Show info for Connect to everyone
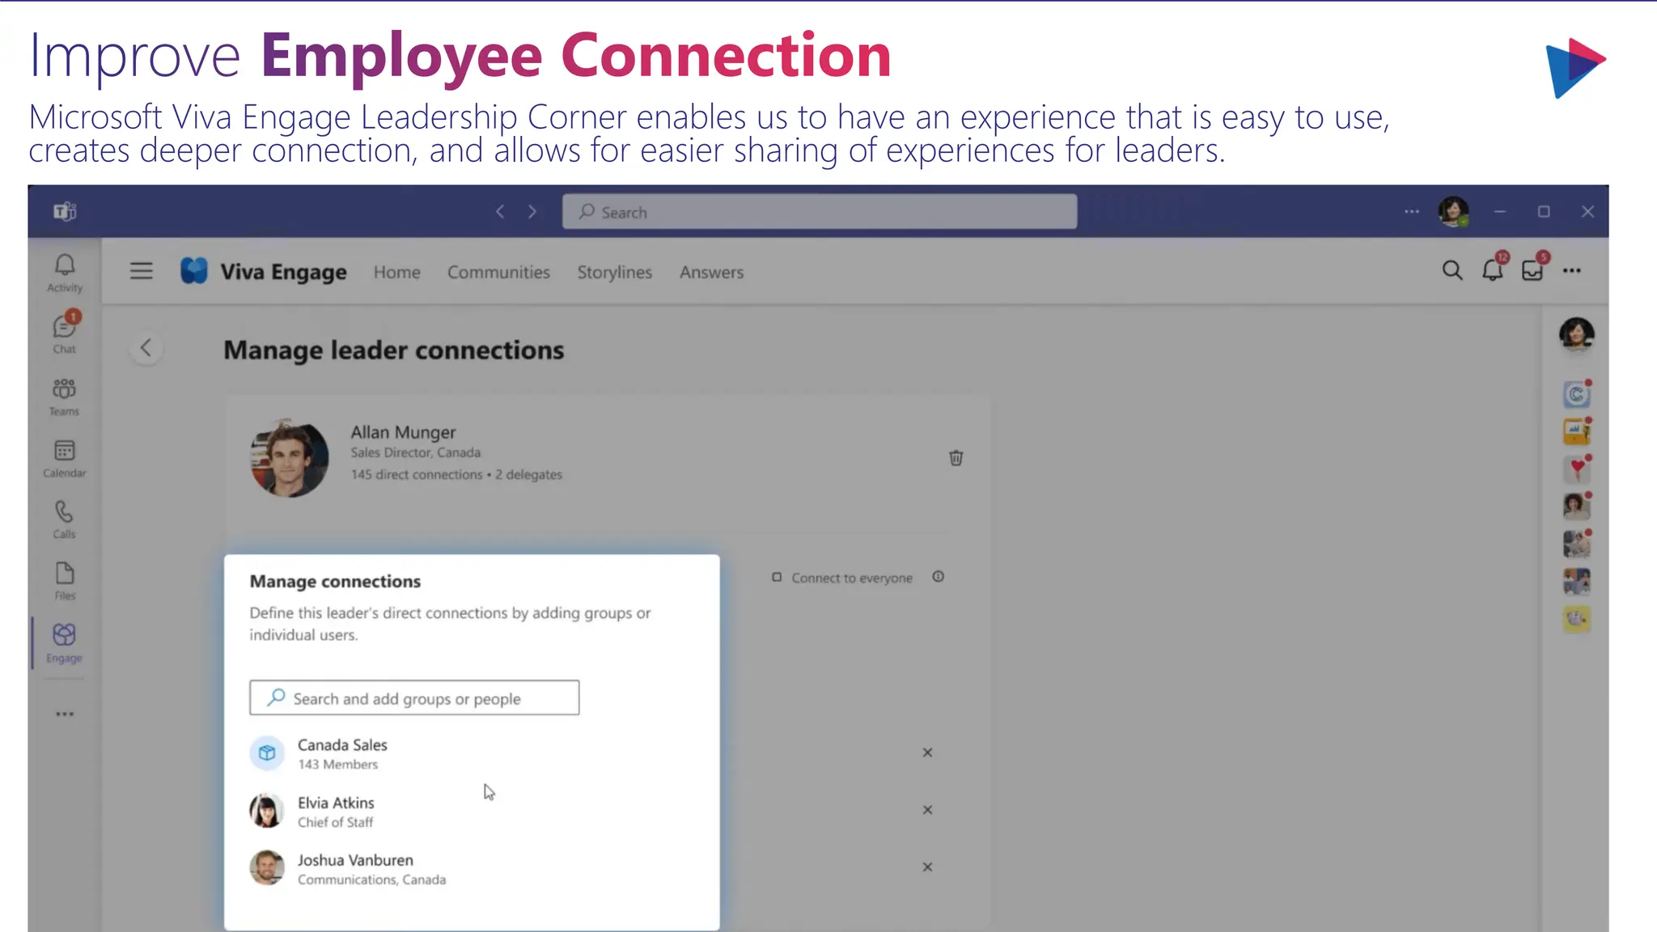Screen dimensions: 1657x932 coord(939,577)
